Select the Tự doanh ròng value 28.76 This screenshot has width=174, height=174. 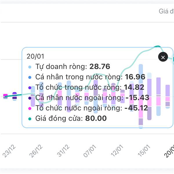(100, 67)
